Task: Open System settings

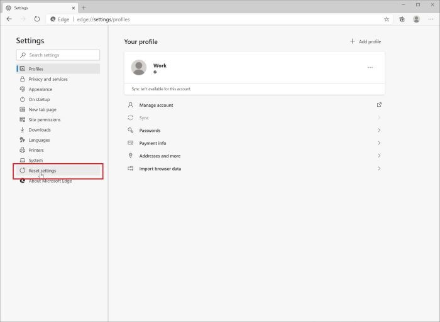Action: (58, 160)
